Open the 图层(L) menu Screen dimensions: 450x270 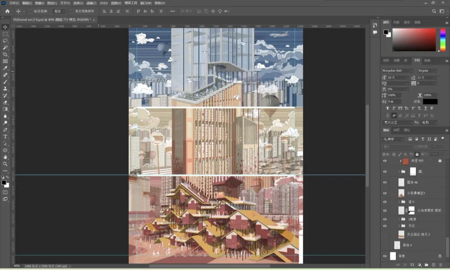(52, 3)
